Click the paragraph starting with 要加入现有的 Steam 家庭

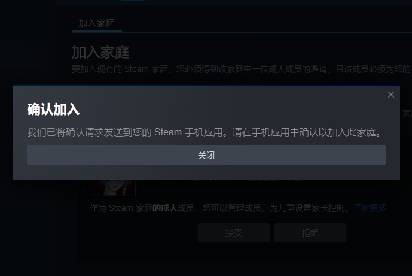(x=241, y=69)
